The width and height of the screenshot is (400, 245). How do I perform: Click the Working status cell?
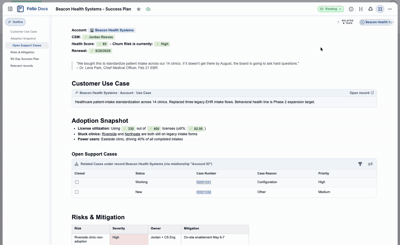[x=141, y=182]
